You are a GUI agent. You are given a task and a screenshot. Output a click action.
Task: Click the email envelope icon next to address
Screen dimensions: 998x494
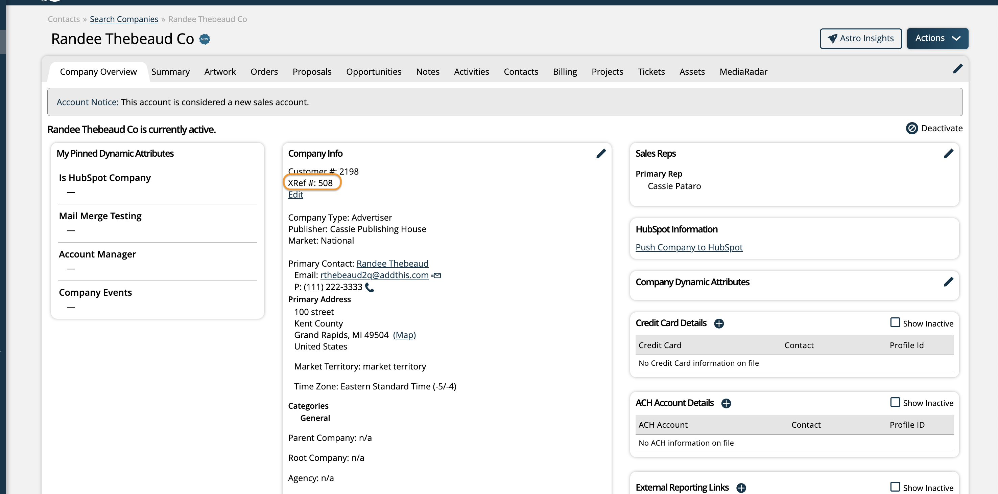pos(436,275)
